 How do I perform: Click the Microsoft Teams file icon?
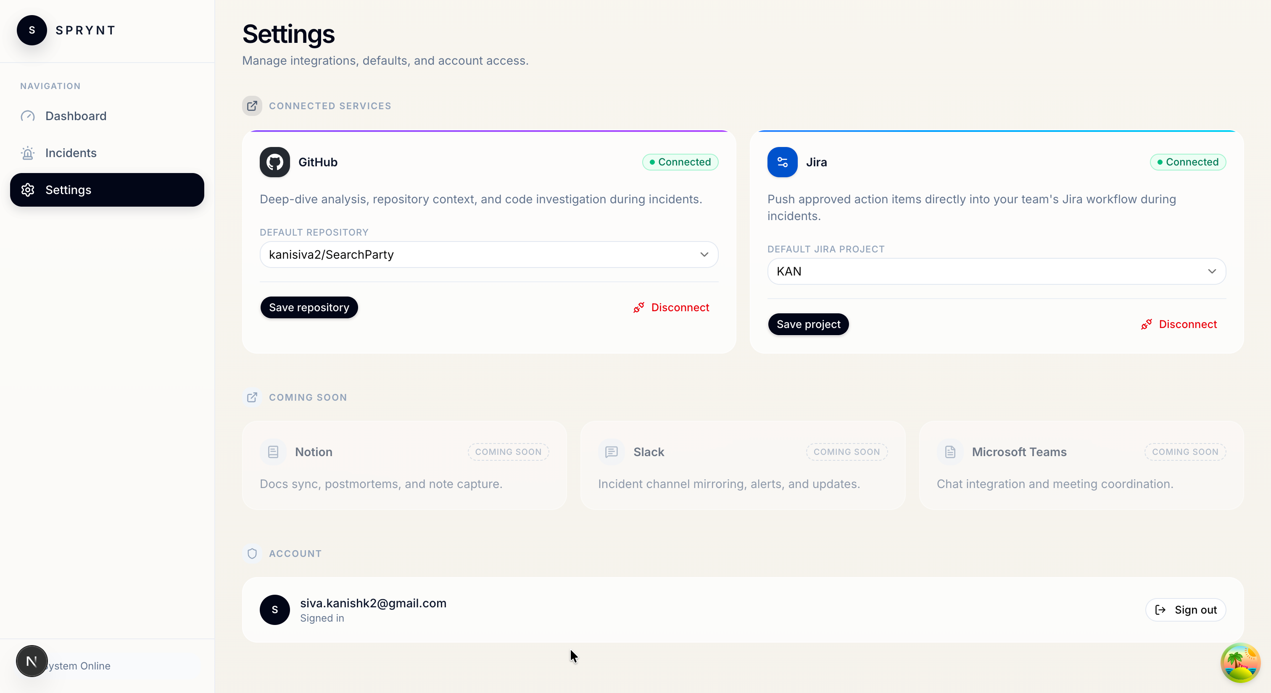[x=950, y=452]
